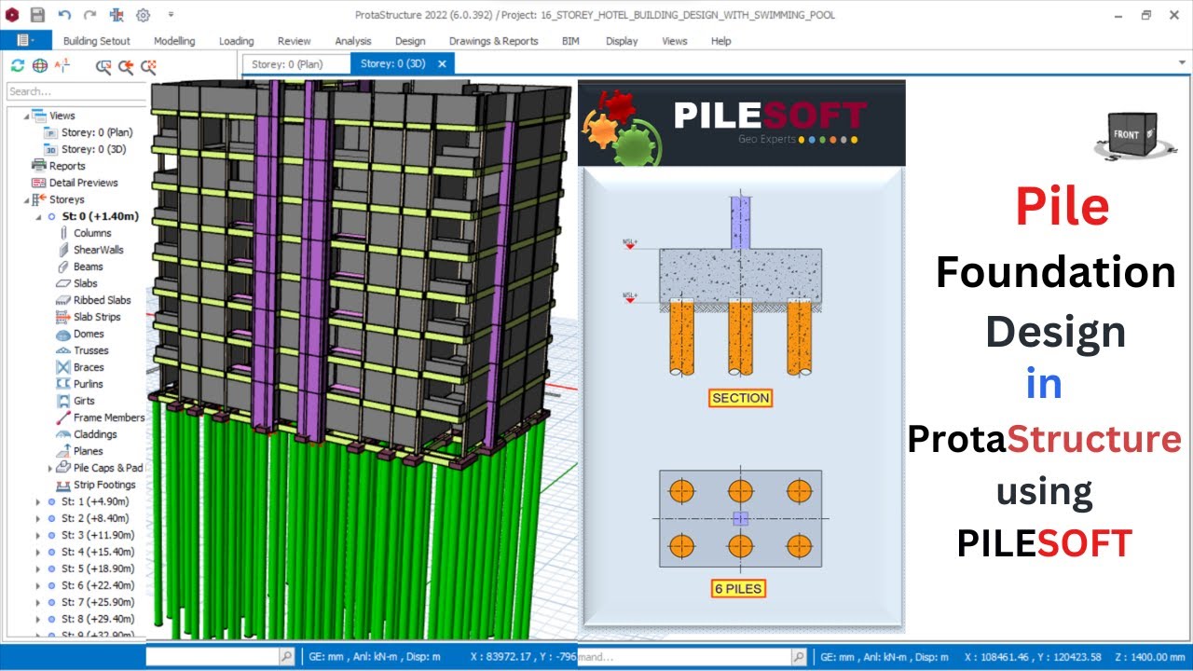Image resolution: width=1193 pixels, height=671 pixels.
Task: Open the quick access toolbar customize dropdown
Action: [171, 15]
